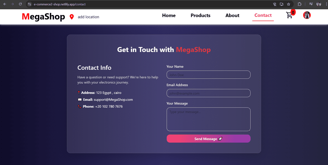This screenshot has width=328, height=165.
Task: Click the install app icon in address bar
Action: pos(282,4)
